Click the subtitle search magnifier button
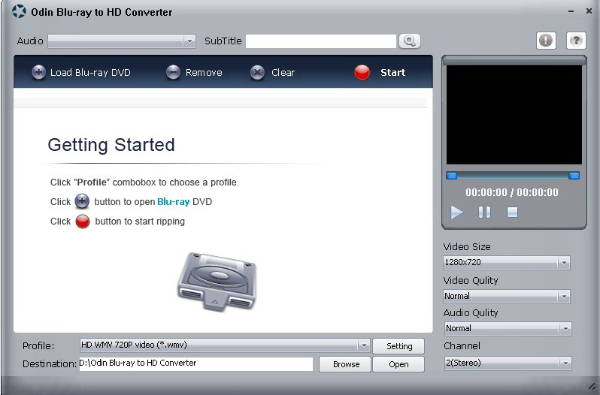The image size is (600, 395). point(410,41)
